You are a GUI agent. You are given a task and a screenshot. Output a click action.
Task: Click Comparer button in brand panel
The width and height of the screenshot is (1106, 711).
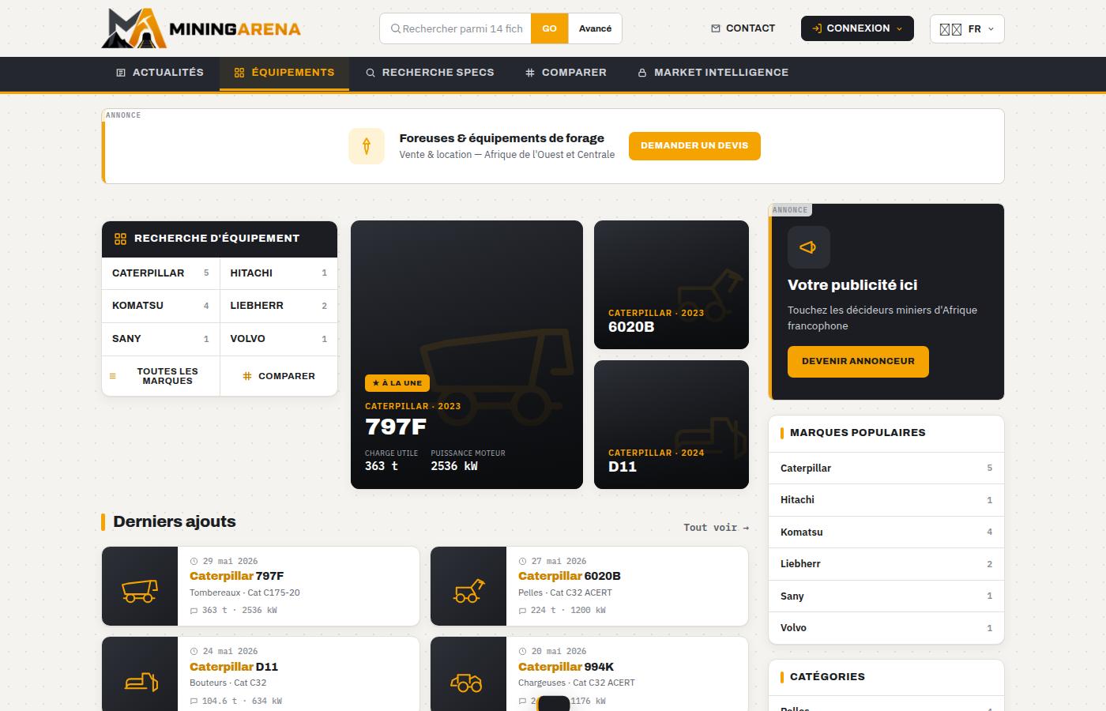click(x=279, y=376)
